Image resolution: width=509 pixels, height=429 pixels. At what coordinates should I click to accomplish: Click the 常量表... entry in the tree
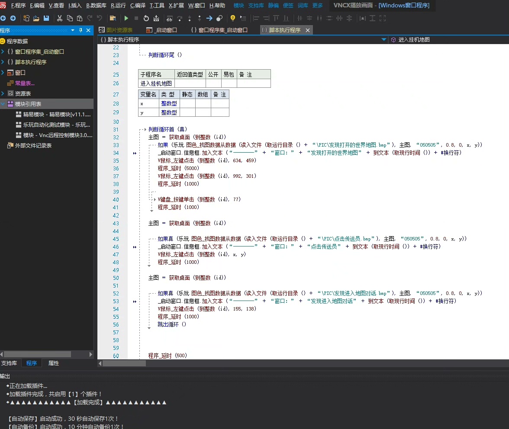tap(25, 83)
